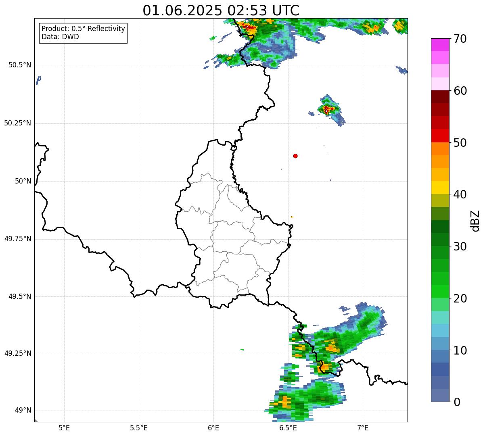Pick the orange swatch just below 50

pos(440,149)
